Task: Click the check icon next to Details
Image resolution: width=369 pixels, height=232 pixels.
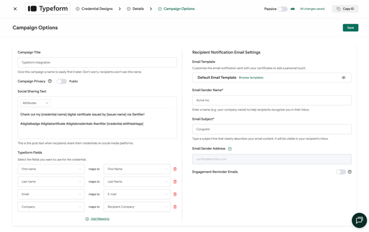Action: point(128,9)
